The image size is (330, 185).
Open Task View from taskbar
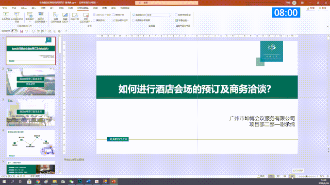click(x=21, y=181)
